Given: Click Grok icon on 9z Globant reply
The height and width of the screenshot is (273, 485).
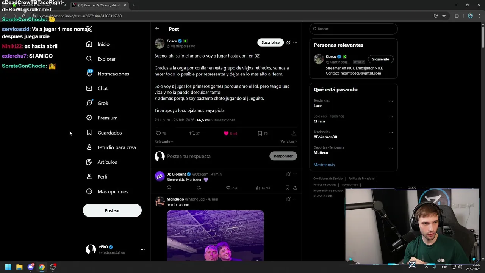Looking at the screenshot, I should [x=288, y=174].
